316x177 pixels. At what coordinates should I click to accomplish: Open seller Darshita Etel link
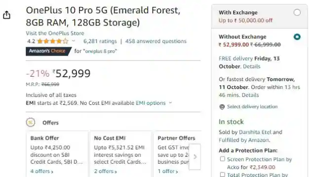coord(255,132)
